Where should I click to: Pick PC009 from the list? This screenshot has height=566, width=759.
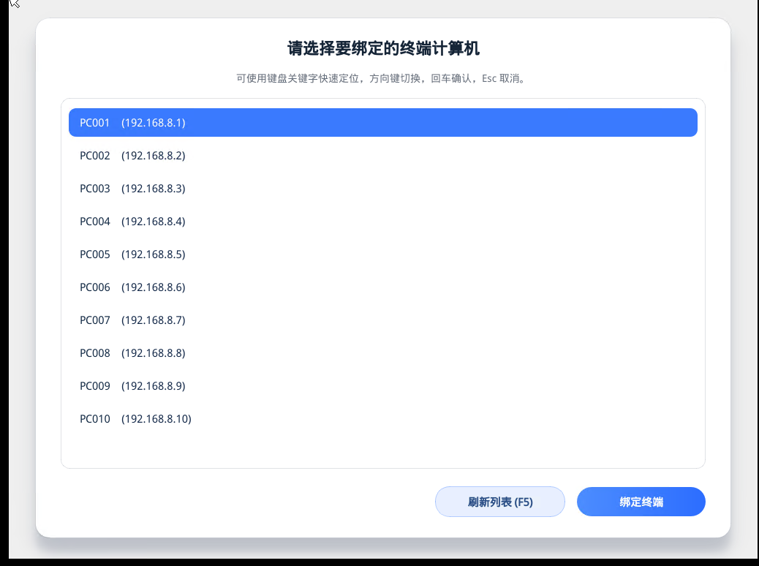click(382, 385)
